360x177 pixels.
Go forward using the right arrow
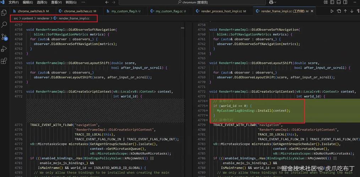pos(113,2)
